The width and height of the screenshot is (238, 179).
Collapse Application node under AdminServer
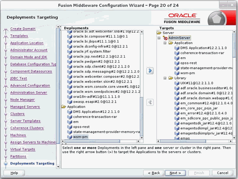click(x=165, y=43)
